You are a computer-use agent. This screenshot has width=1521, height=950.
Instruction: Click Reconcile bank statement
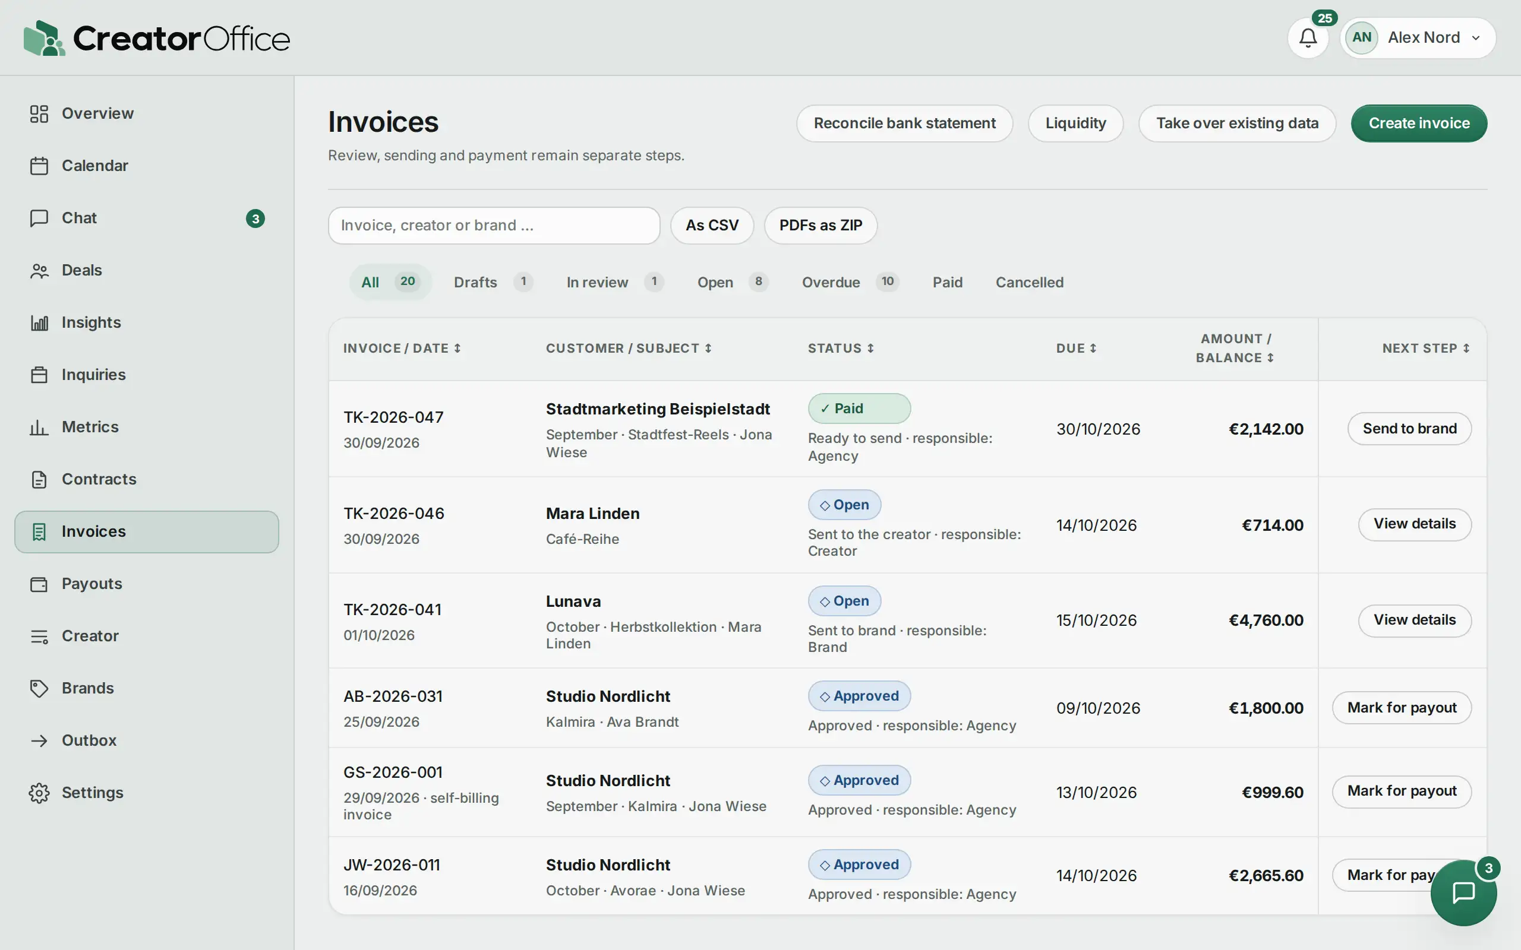[x=904, y=123]
